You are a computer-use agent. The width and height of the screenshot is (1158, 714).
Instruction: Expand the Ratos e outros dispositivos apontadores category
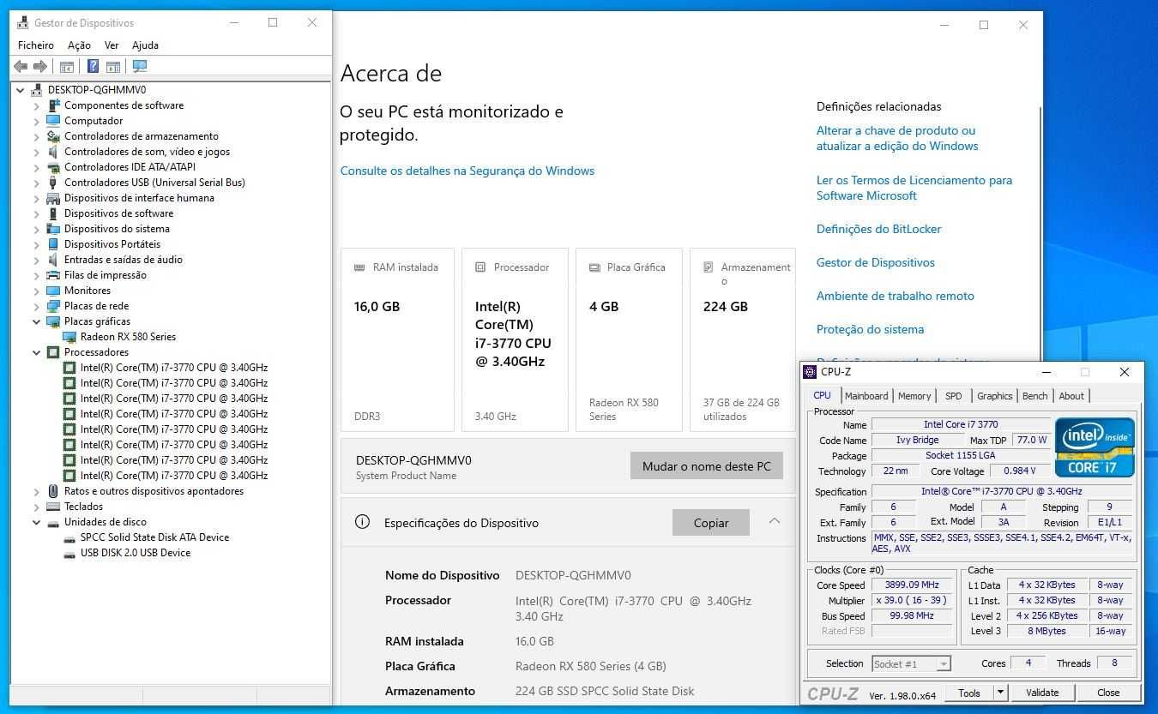click(37, 491)
